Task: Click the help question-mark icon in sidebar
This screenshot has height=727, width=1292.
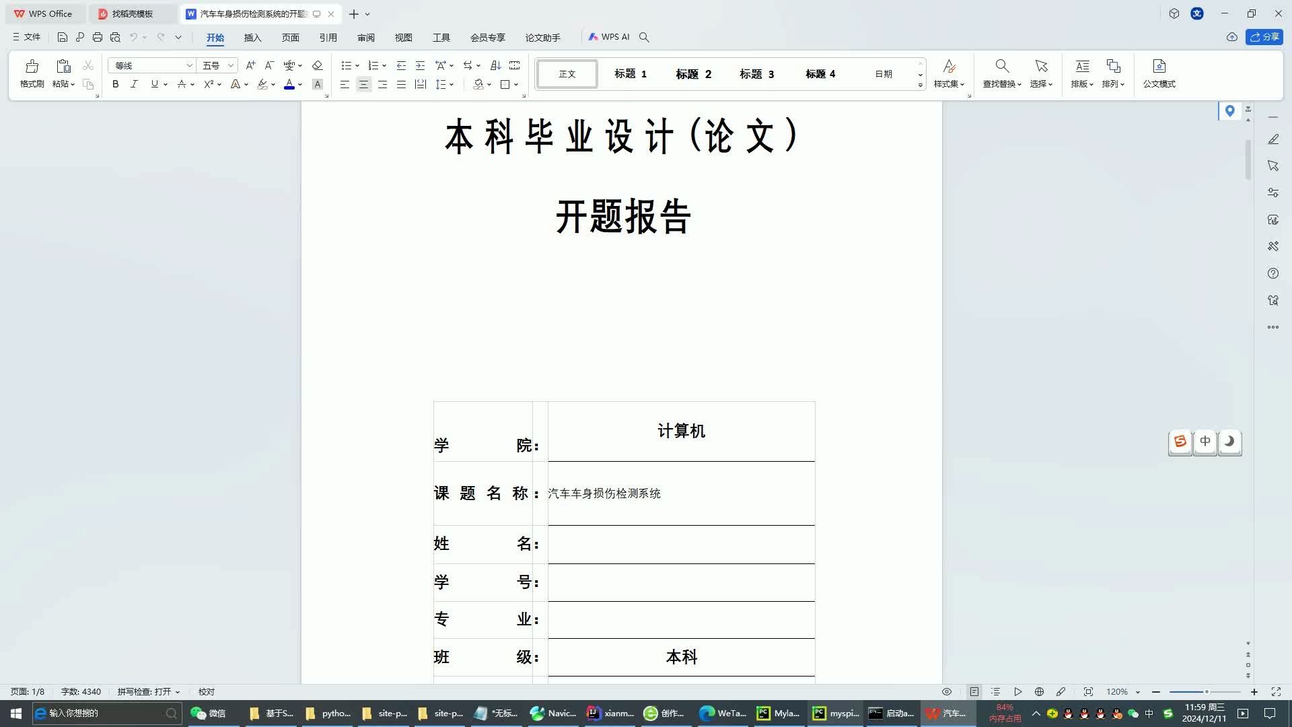Action: tap(1273, 273)
